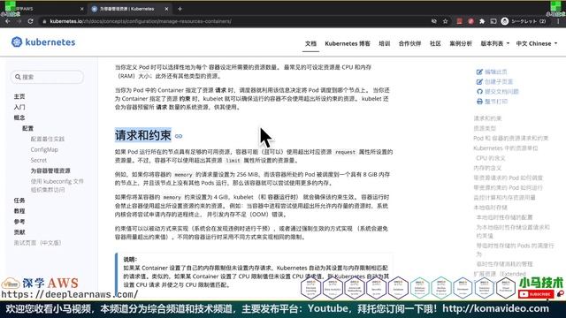Click the inline code word limit
Image resolution: width=566 pixels, height=318 pixels.
coord(233,161)
